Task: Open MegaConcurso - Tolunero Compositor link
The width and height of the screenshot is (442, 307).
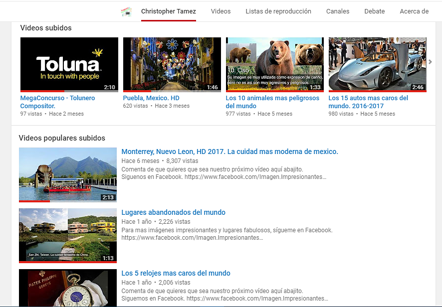Action: pyautogui.click(x=57, y=102)
